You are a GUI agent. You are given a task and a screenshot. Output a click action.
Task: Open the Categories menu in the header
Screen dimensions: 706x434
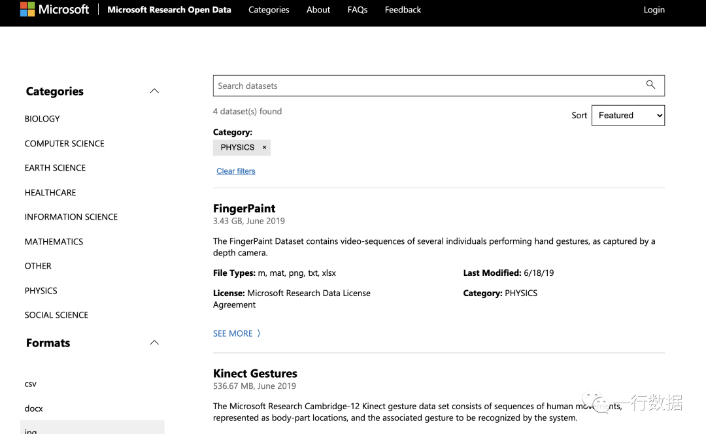[x=269, y=10]
